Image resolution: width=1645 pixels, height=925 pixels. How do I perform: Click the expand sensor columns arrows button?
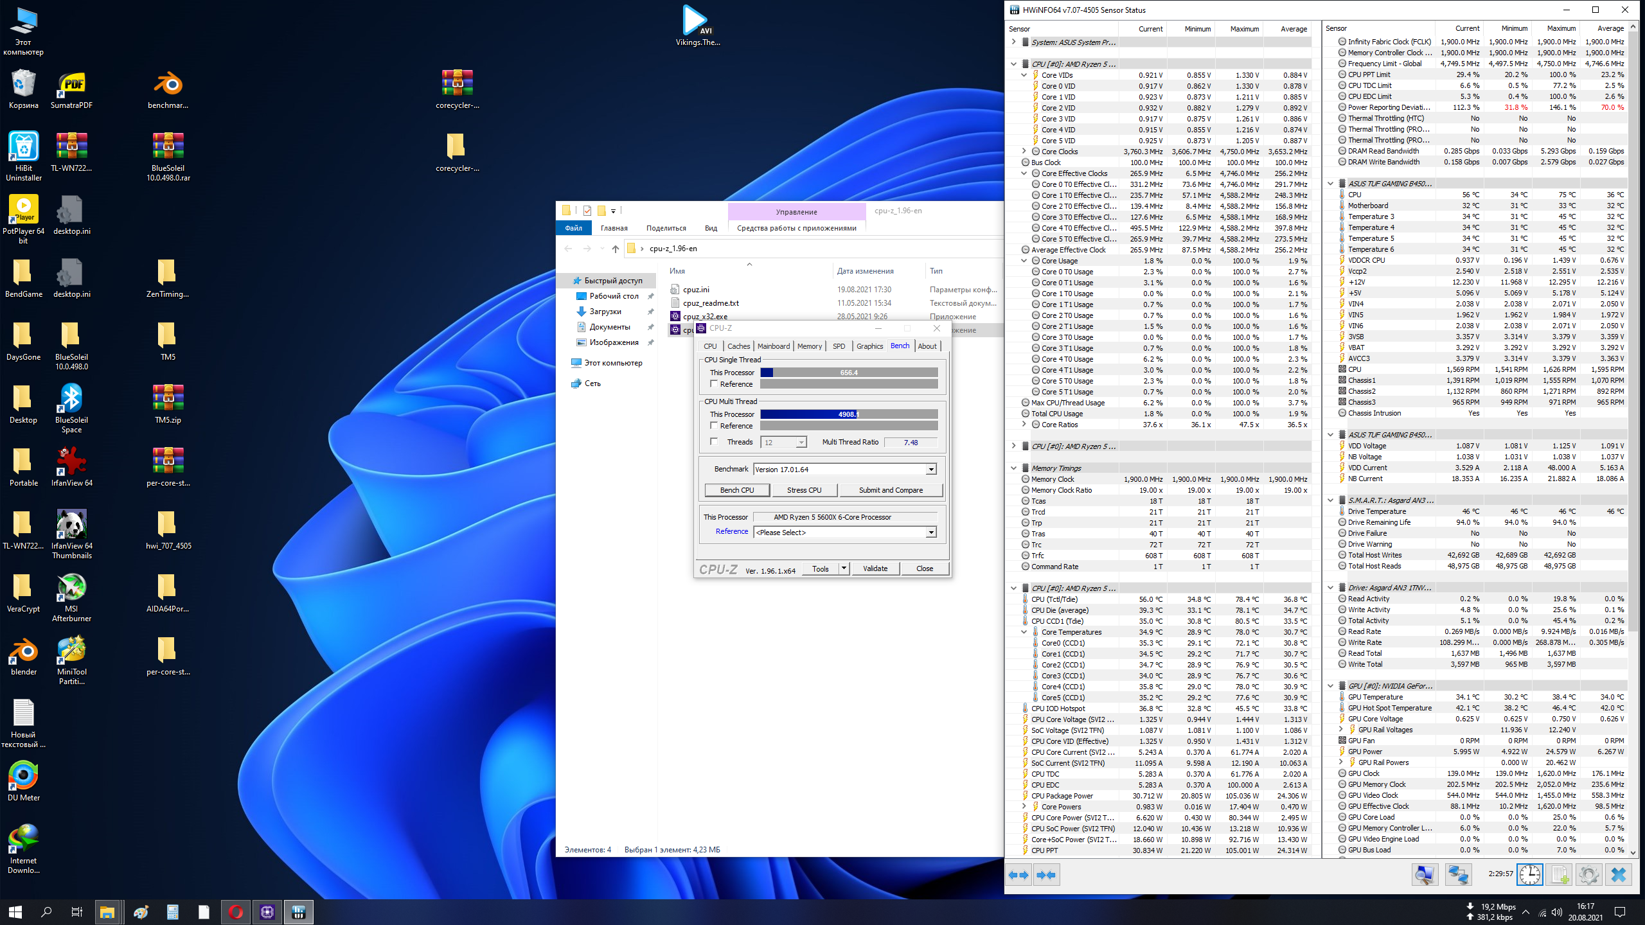(1019, 875)
